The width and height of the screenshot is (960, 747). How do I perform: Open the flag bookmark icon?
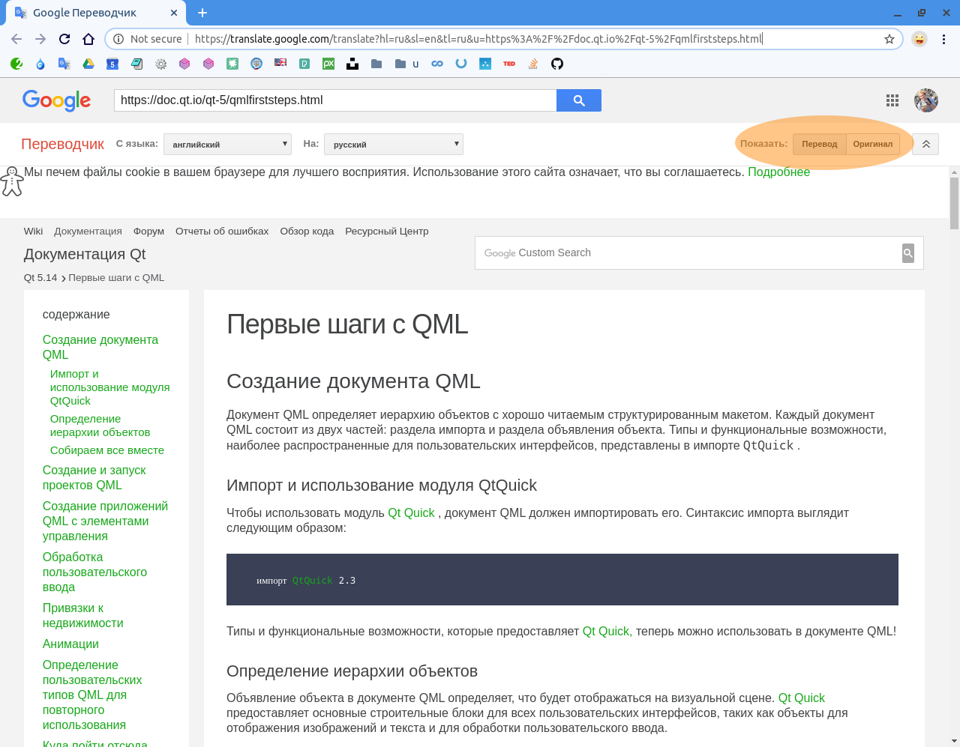click(x=280, y=63)
